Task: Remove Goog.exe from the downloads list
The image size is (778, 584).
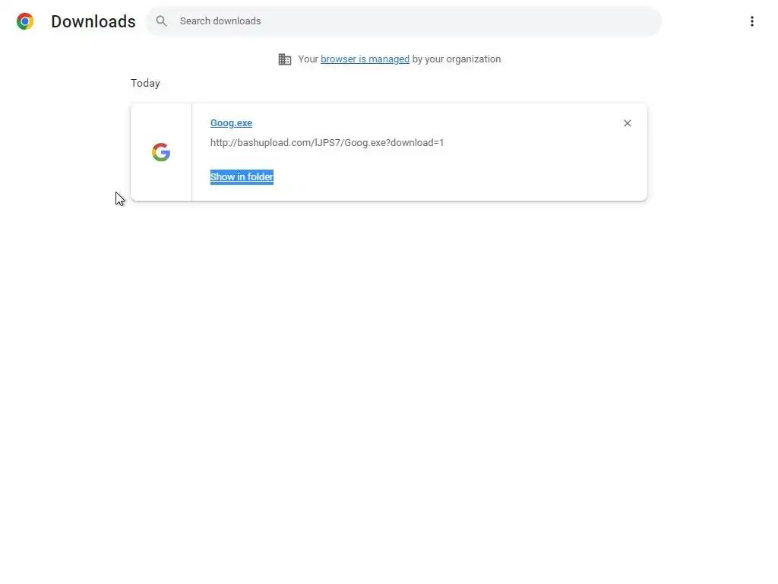Action: (627, 123)
